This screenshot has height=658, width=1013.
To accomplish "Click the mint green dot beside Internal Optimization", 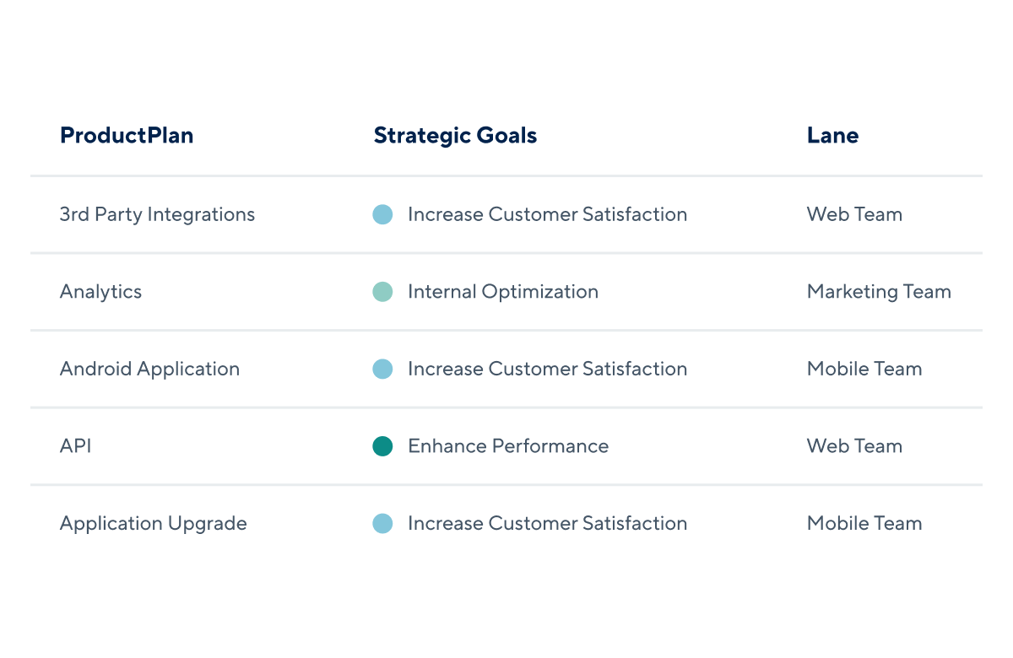I will click(382, 292).
